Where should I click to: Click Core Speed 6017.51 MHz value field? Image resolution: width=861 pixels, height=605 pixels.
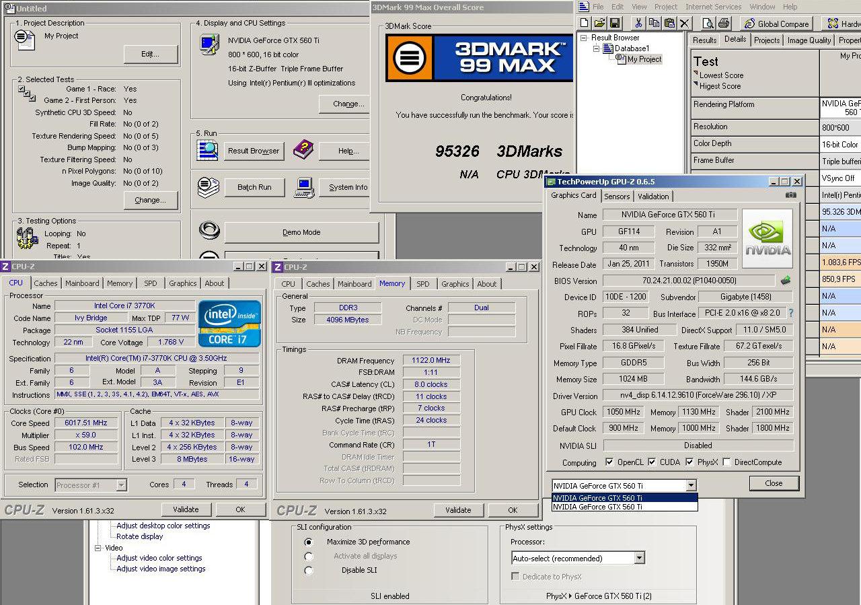[x=86, y=423]
